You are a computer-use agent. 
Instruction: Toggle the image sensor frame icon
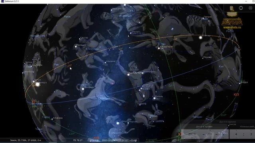click(241, 8)
